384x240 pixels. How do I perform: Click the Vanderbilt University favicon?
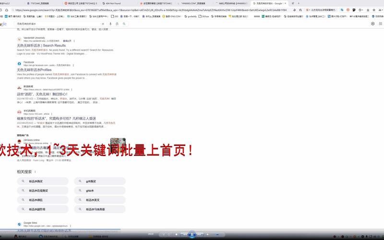click(x=19, y=39)
